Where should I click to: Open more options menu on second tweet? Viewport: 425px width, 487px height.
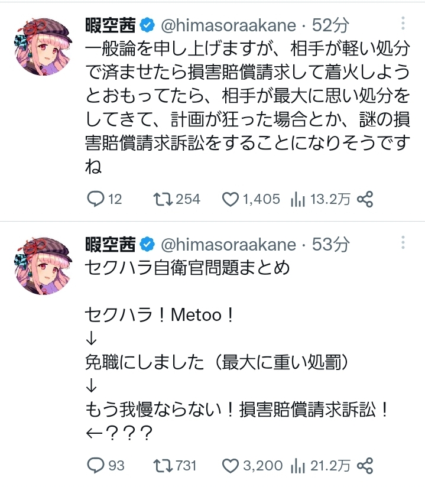click(403, 243)
